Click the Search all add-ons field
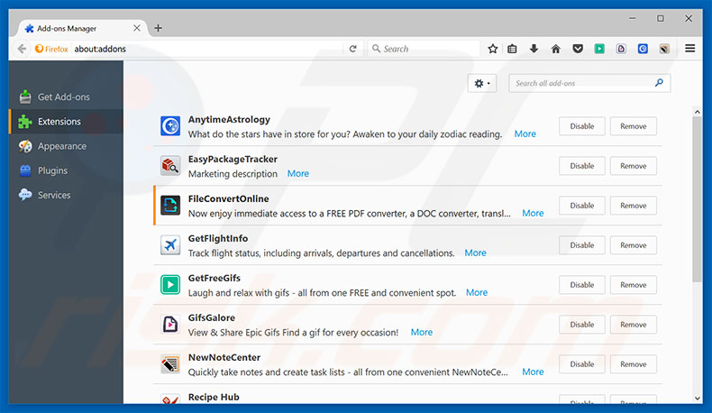Screen dimensions: 712x413 click(589, 83)
